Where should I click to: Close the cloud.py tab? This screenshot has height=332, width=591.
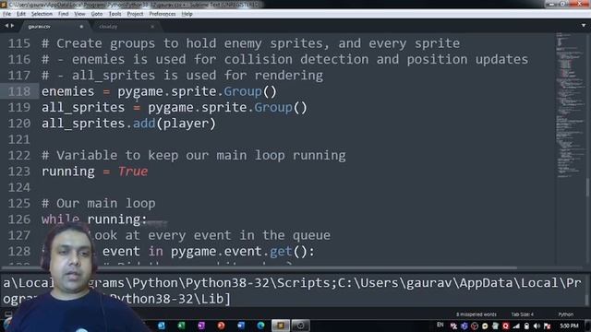[152, 27]
